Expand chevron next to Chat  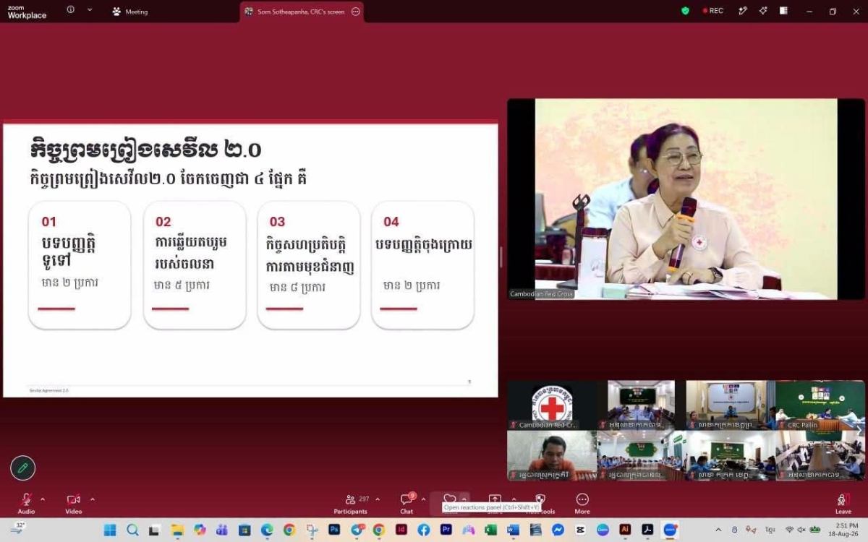[x=424, y=499]
